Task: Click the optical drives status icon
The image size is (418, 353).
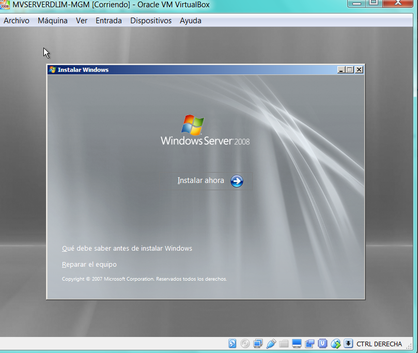Action: [245, 343]
